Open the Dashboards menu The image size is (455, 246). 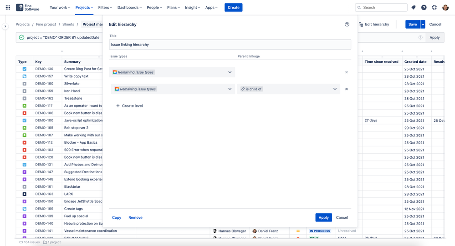[129, 8]
